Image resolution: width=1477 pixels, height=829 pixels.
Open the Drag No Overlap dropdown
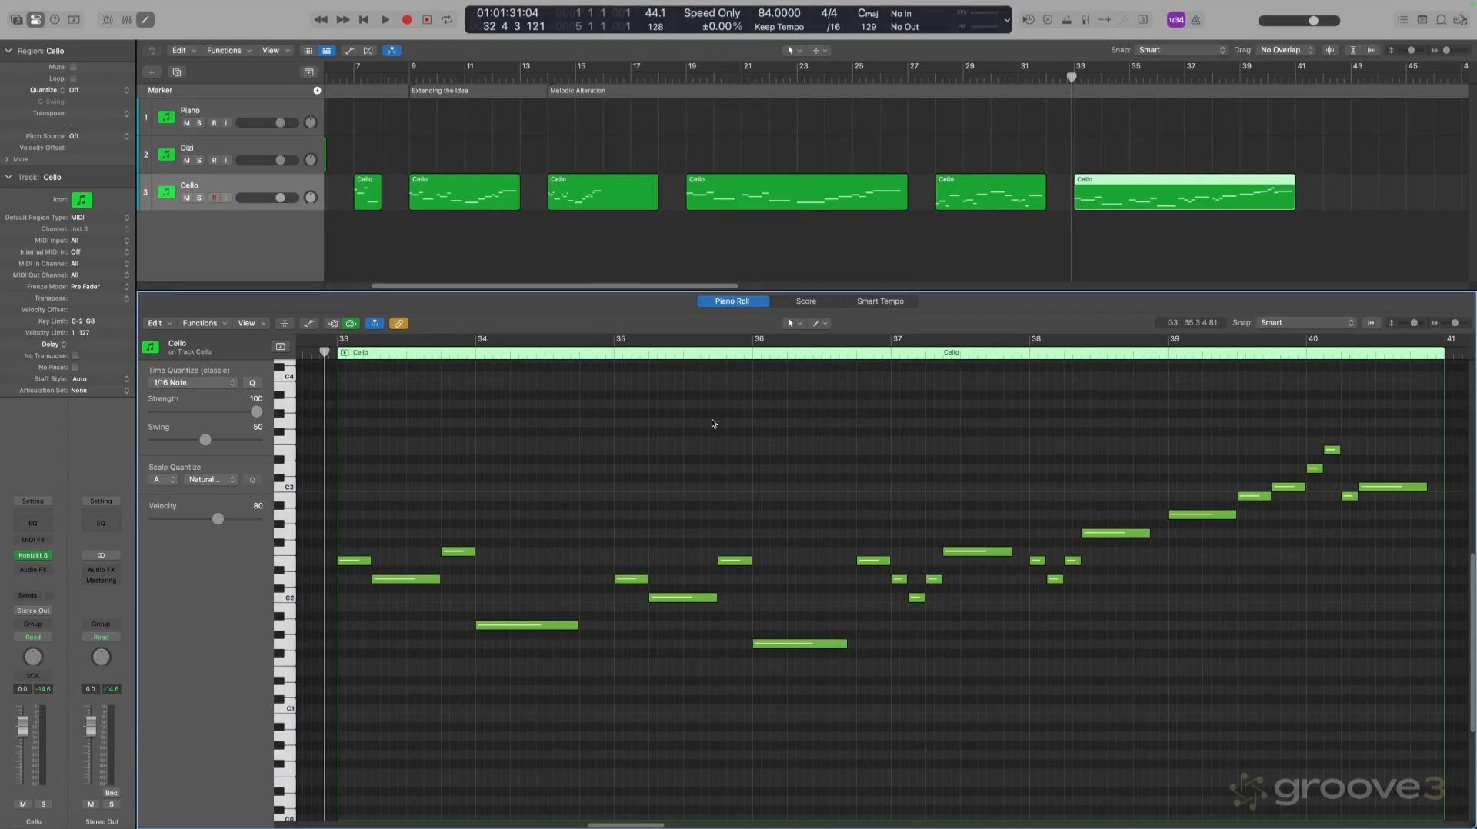1286,50
